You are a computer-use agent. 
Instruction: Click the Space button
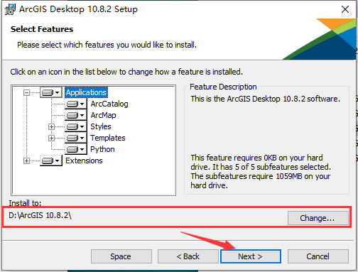point(121,256)
